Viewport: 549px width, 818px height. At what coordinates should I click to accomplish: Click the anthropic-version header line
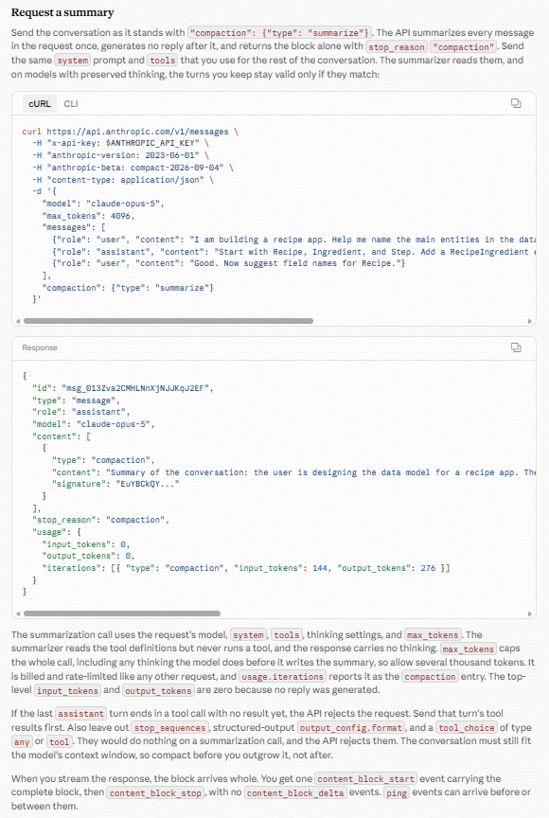120,155
